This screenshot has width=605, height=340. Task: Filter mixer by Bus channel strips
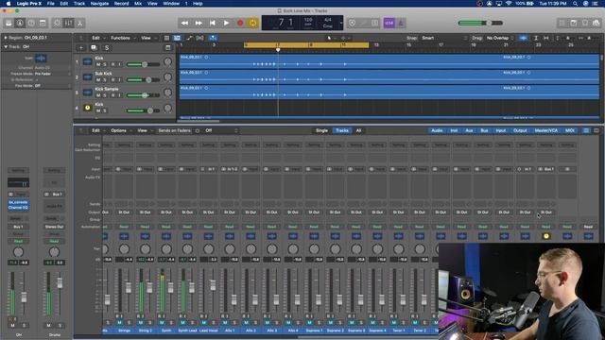point(484,130)
